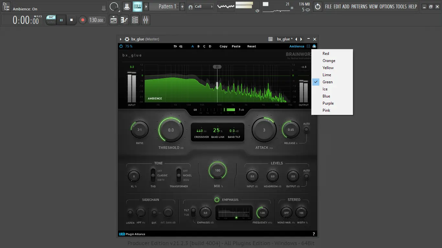
Task: Open the bx_glue * preset name menu
Action: [285, 39]
